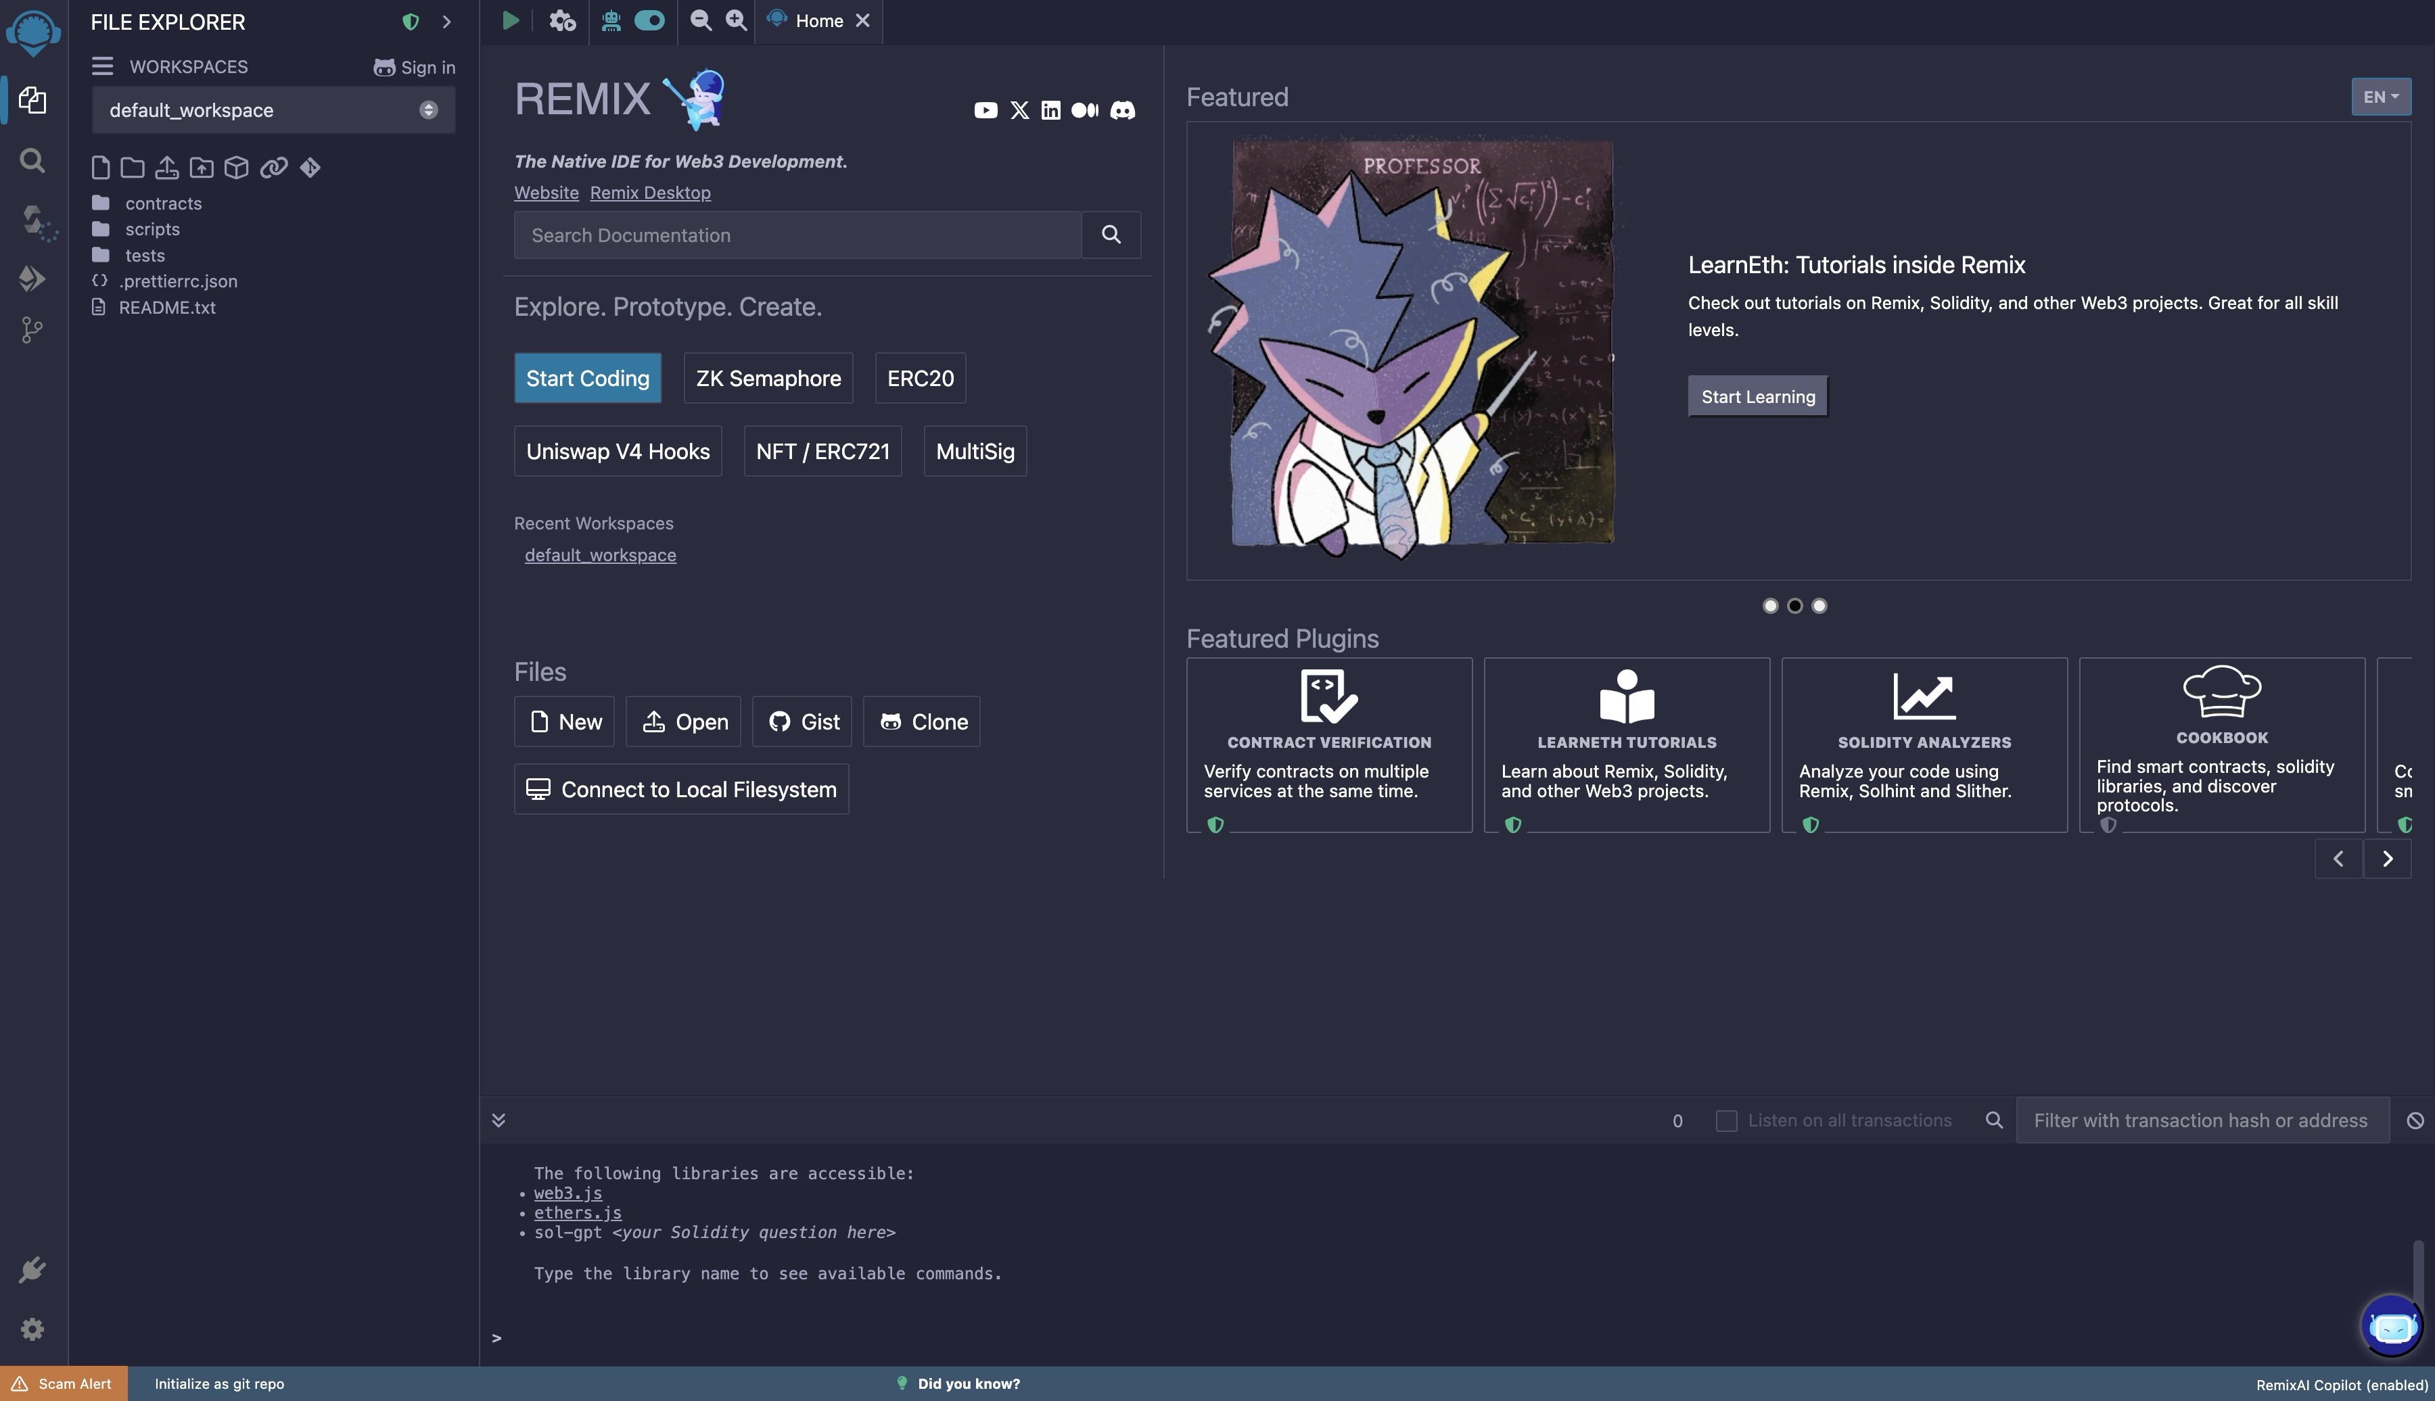Open Remix Medium icon
Screen dimensions: 2435x1401
(x=1085, y=111)
